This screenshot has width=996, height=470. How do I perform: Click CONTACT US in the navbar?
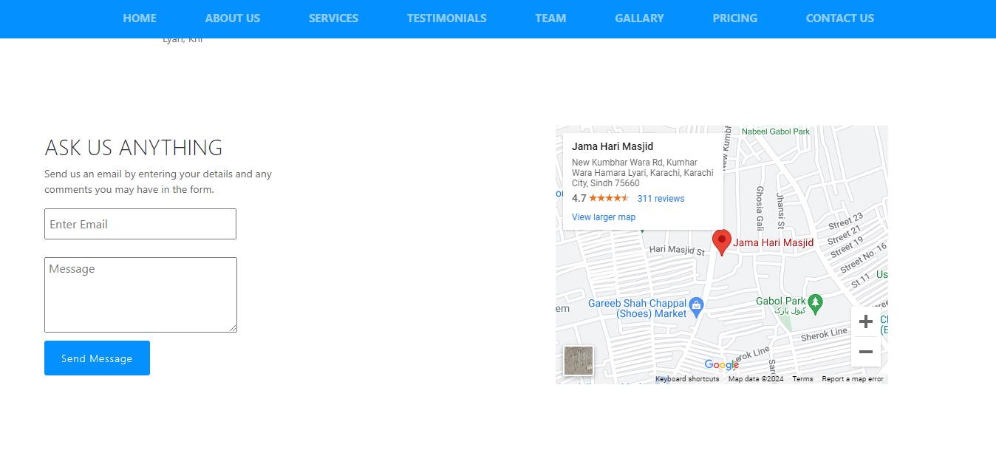pos(839,18)
